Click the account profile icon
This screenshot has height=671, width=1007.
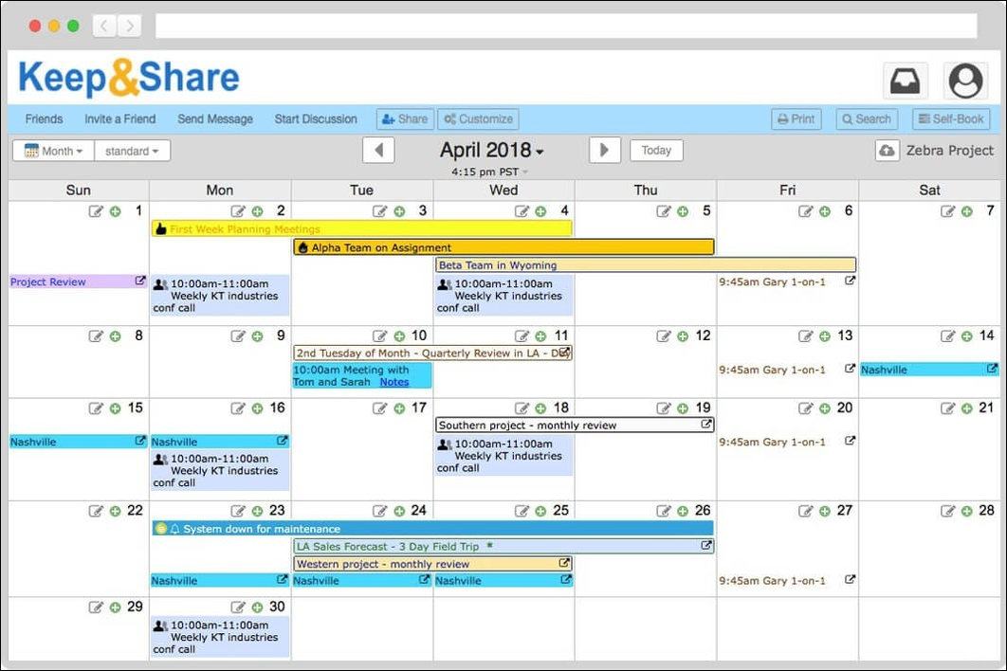(x=965, y=80)
